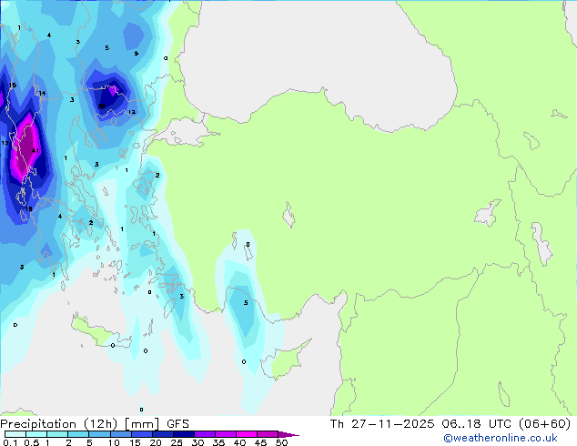Click the 5–10 mm legend color box
Image resolution: width=577 pixels, height=446 pixels.
[99, 434]
